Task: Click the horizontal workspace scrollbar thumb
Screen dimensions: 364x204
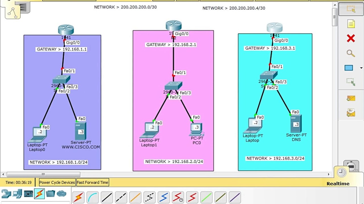Action: [43, 174]
